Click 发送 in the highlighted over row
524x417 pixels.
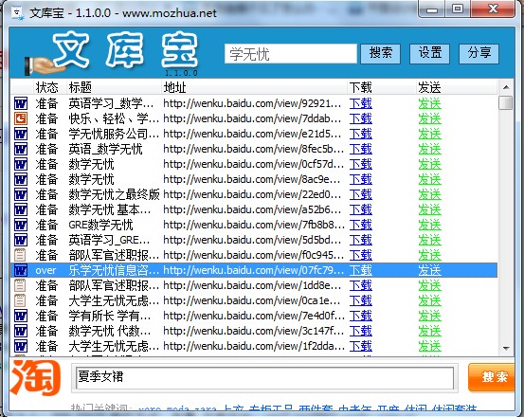(430, 270)
